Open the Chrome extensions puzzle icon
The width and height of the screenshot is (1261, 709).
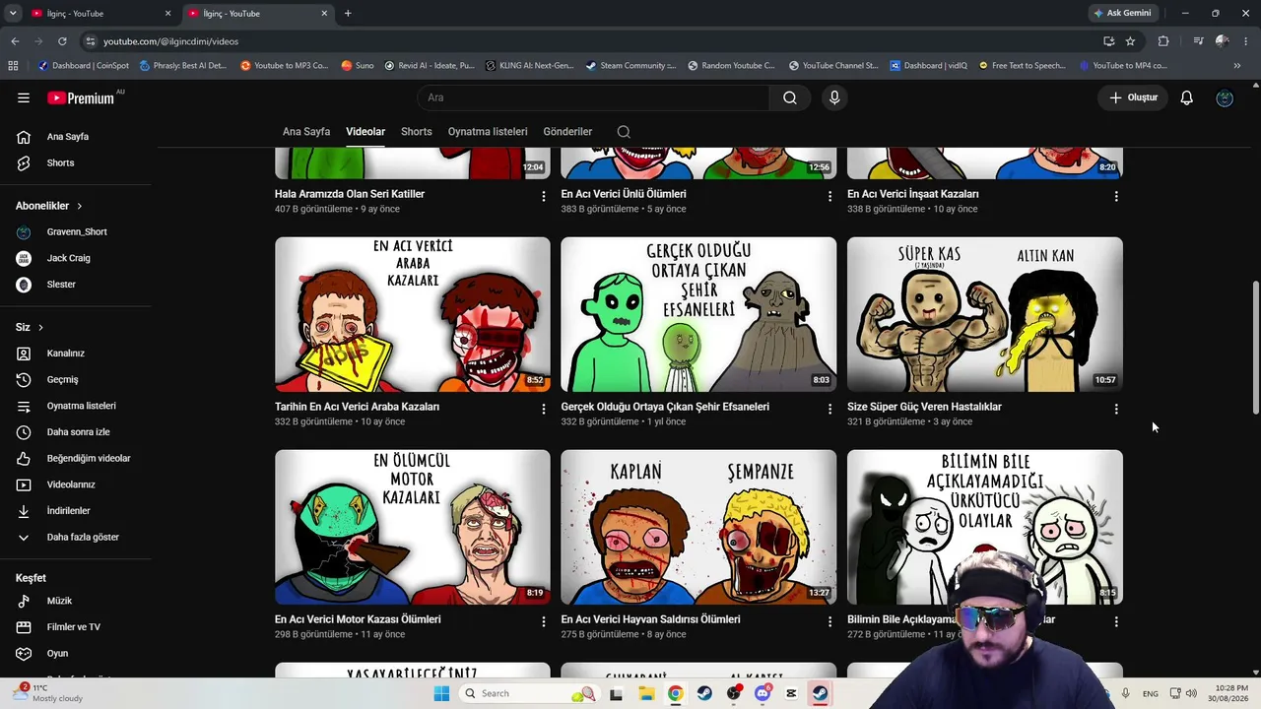click(1163, 41)
